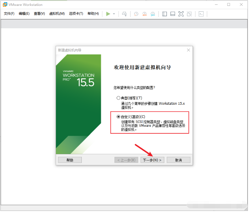Image resolution: width=249 pixels, height=212 pixels.
Task: Select the 典型(推荐) radio option
Action: (x=118, y=98)
